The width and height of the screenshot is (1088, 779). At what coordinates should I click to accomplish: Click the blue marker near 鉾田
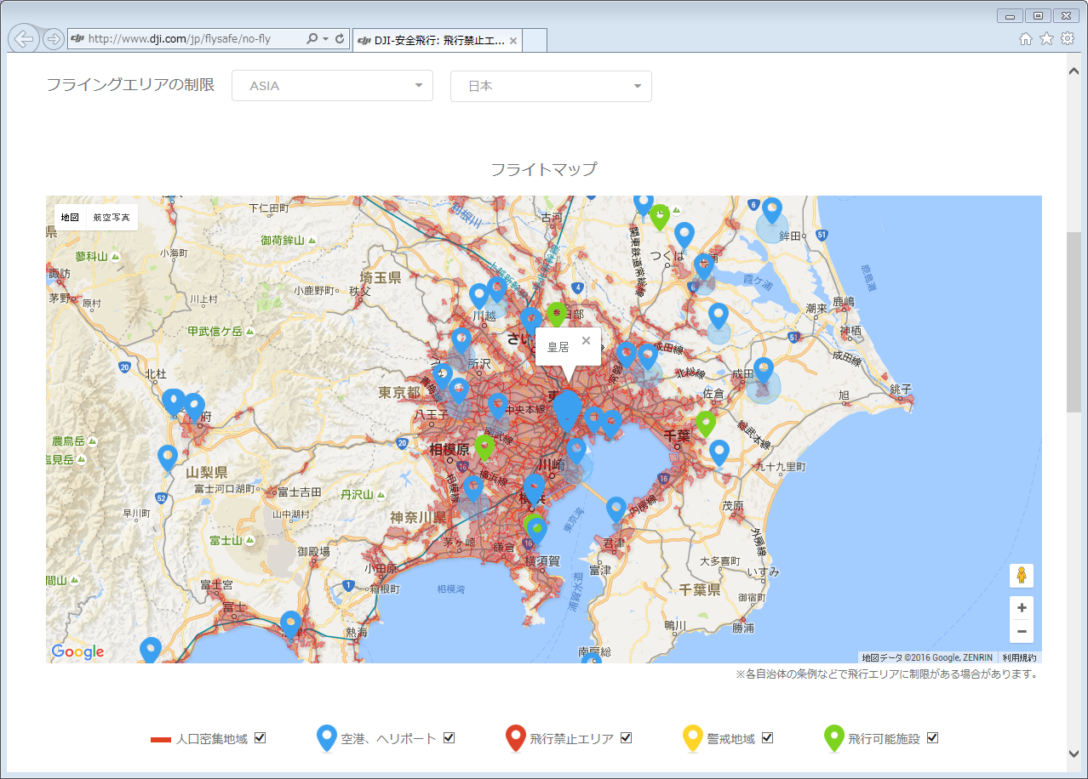click(772, 211)
